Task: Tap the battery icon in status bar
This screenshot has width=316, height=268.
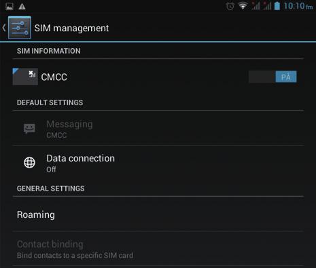Action: click(277, 6)
